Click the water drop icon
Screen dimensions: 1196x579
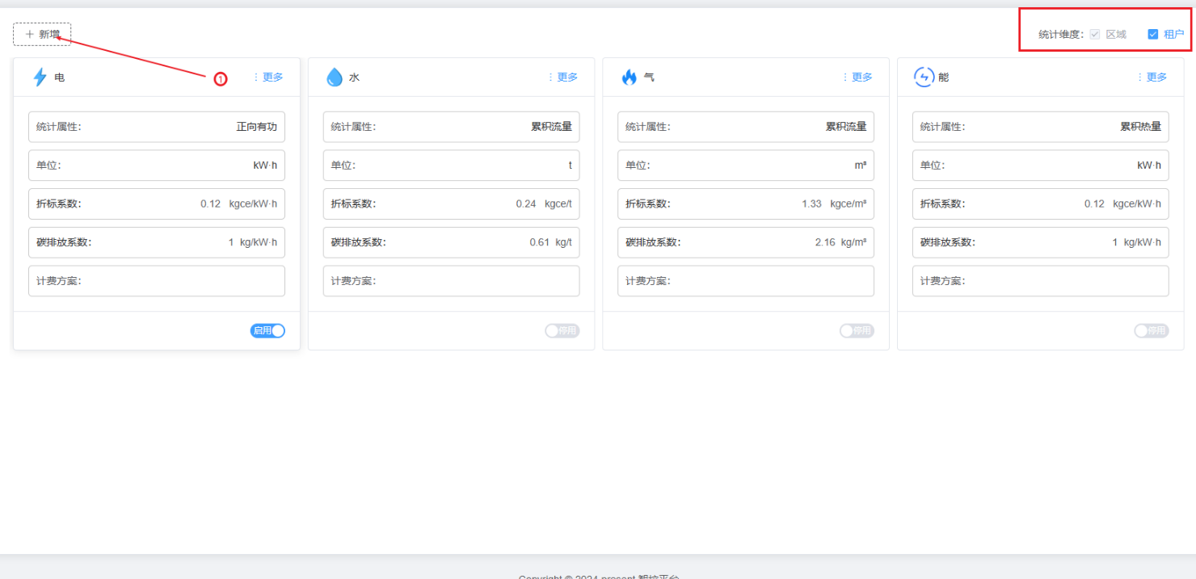pos(335,78)
